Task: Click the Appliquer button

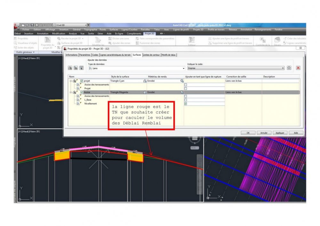Action: pos(280,133)
